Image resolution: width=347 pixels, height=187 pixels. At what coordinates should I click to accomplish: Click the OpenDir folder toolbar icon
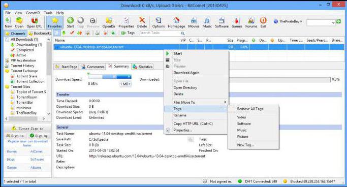coord(109,22)
